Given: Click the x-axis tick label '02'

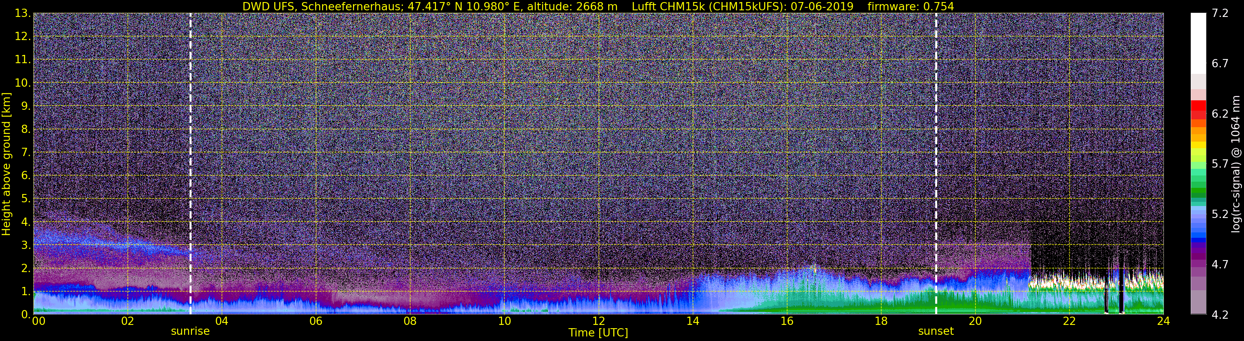Looking at the screenshot, I should tap(128, 321).
